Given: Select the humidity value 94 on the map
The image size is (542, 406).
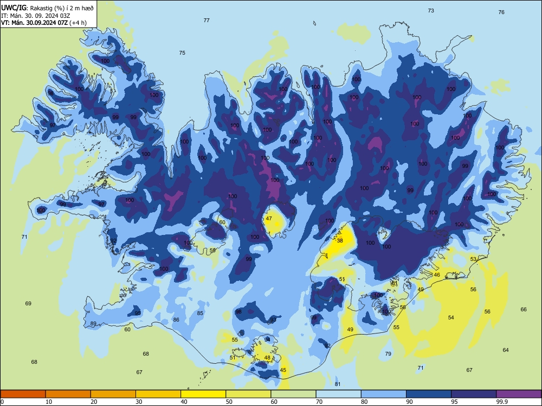Looking at the screenshot, I should tap(267, 339).
